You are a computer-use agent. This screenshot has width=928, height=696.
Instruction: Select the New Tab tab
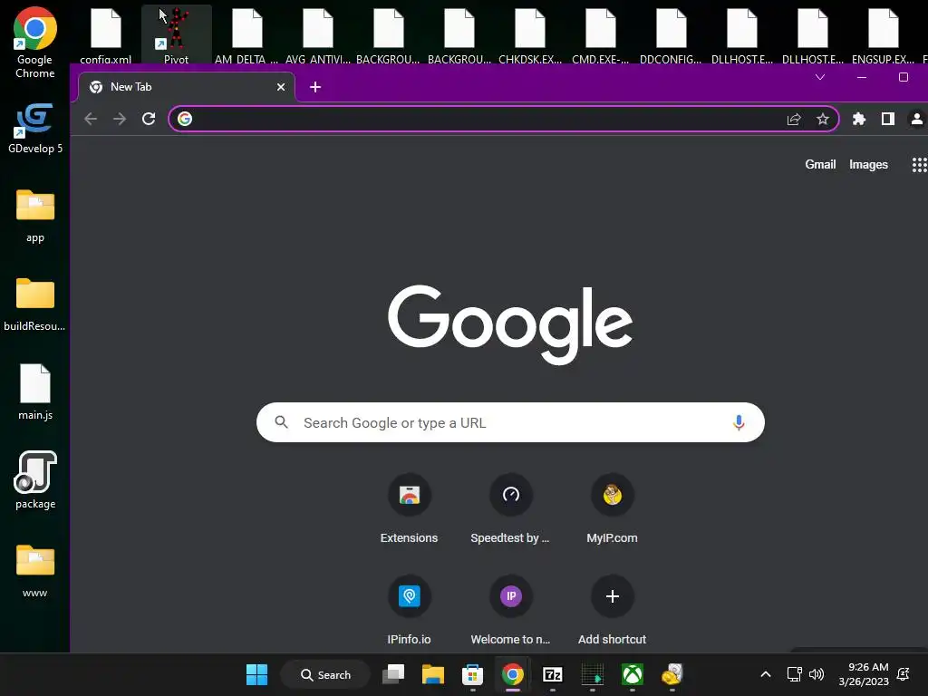187,87
